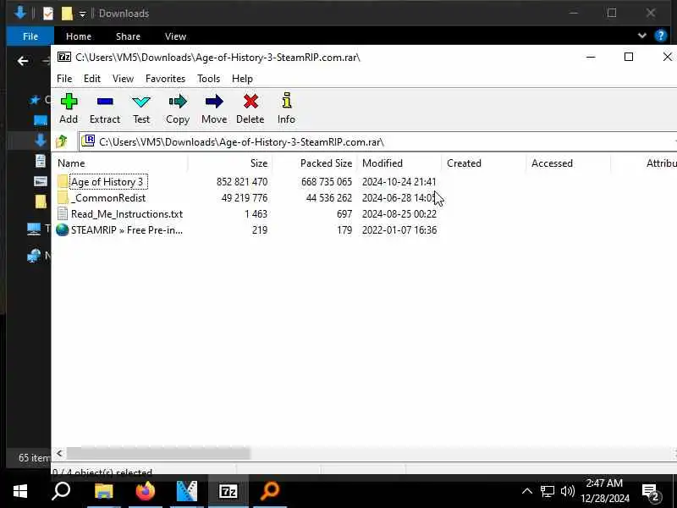The width and height of the screenshot is (677, 508).
Task: Open Firefox from the taskbar
Action: (x=145, y=491)
